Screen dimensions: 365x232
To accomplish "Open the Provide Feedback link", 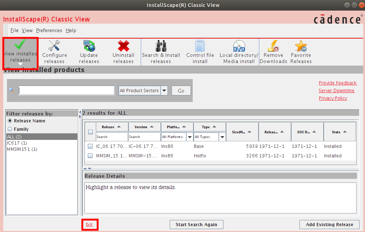I will tap(338, 83).
